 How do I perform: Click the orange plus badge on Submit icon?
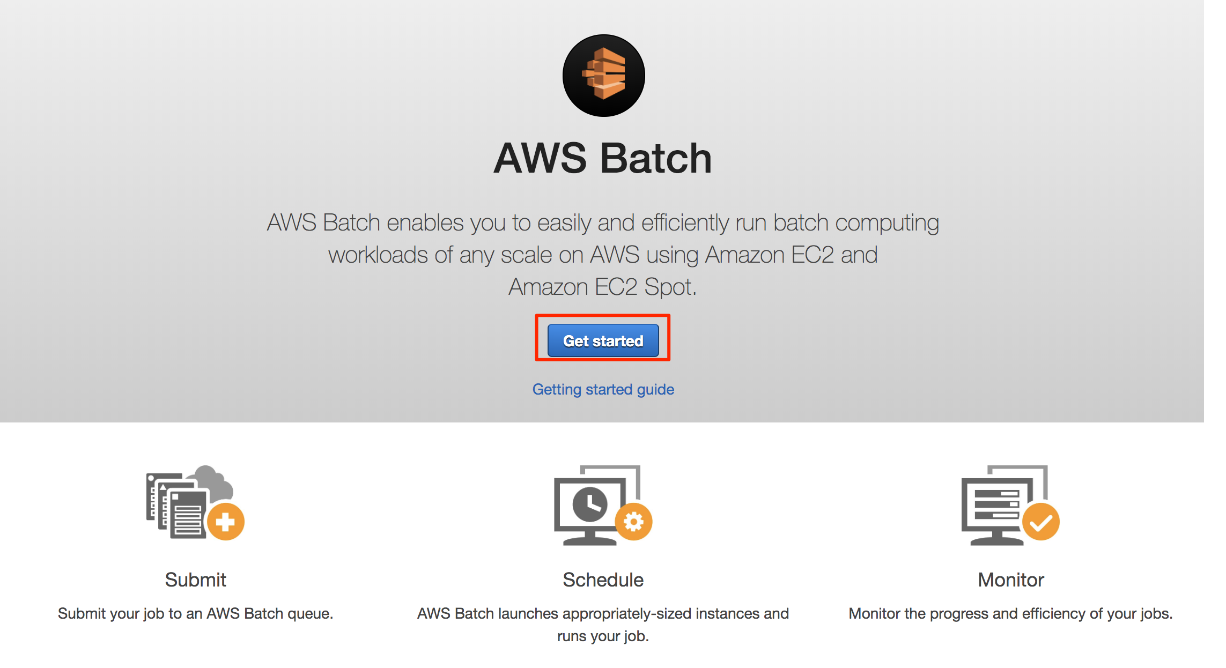(x=225, y=520)
